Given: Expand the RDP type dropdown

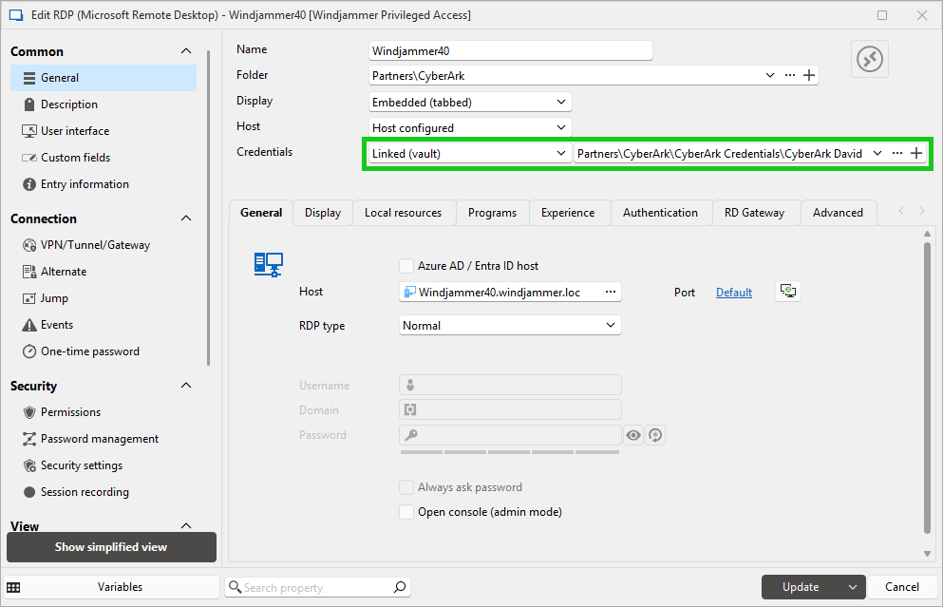Looking at the screenshot, I should pos(511,326).
